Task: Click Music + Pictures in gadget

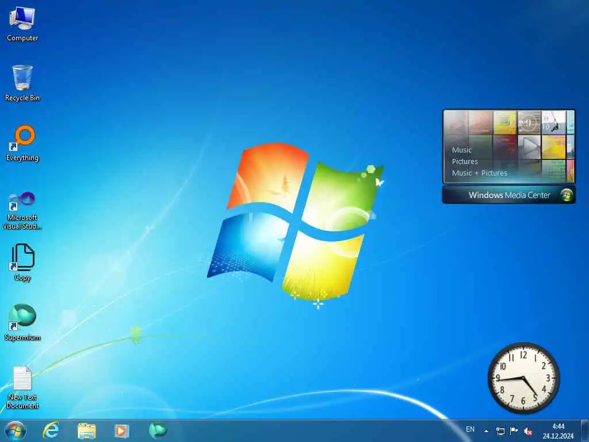Action: [479, 173]
